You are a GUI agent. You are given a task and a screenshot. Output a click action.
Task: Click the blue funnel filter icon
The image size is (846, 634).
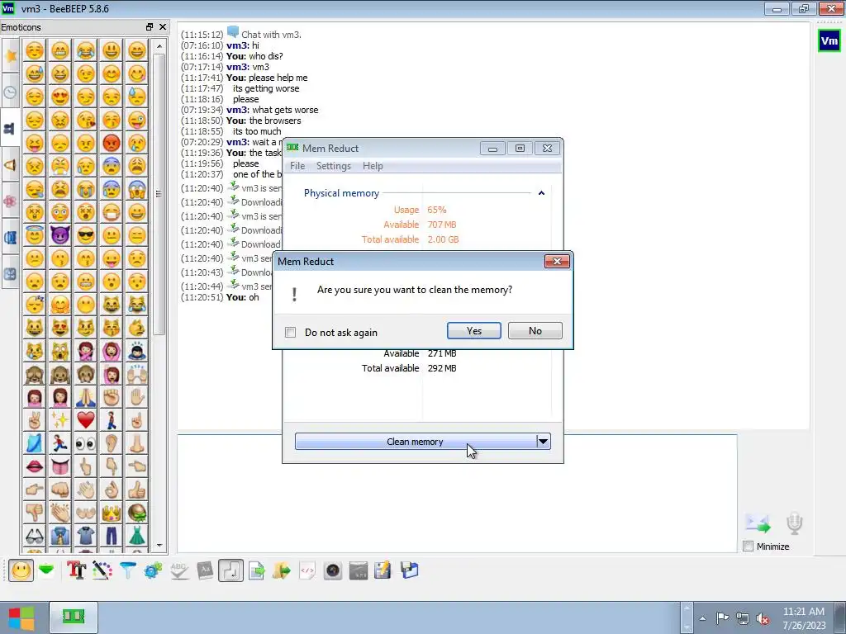(x=128, y=570)
